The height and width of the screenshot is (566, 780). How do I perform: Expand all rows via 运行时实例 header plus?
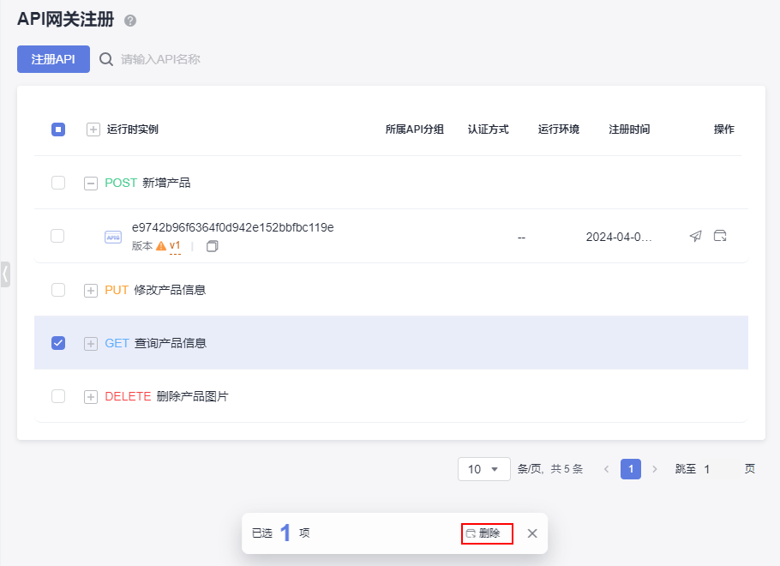(x=93, y=129)
